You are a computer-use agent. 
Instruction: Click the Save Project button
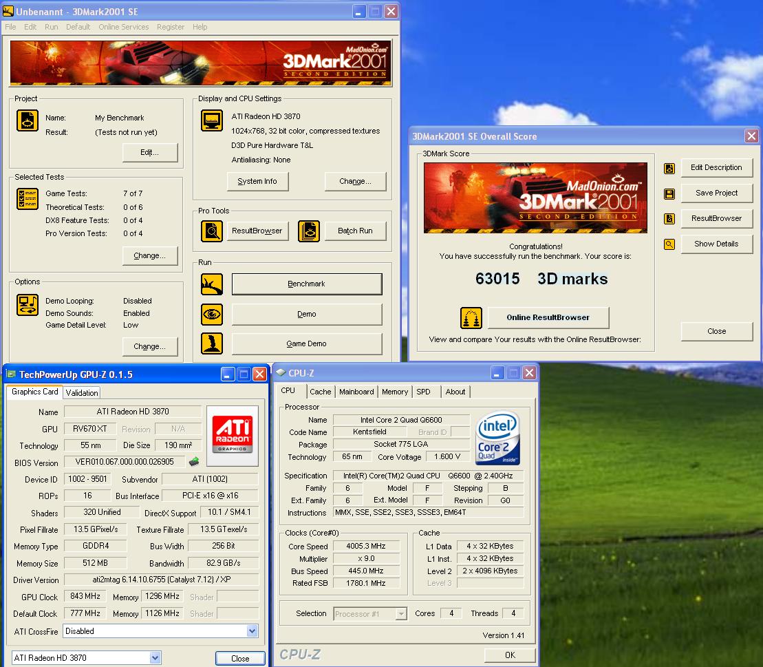tap(716, 193)
